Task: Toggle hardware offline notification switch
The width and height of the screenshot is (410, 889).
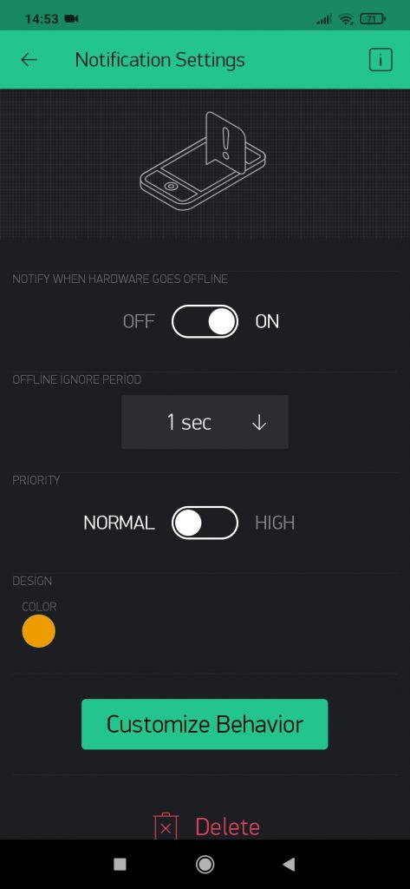Action: coord(205,321)
